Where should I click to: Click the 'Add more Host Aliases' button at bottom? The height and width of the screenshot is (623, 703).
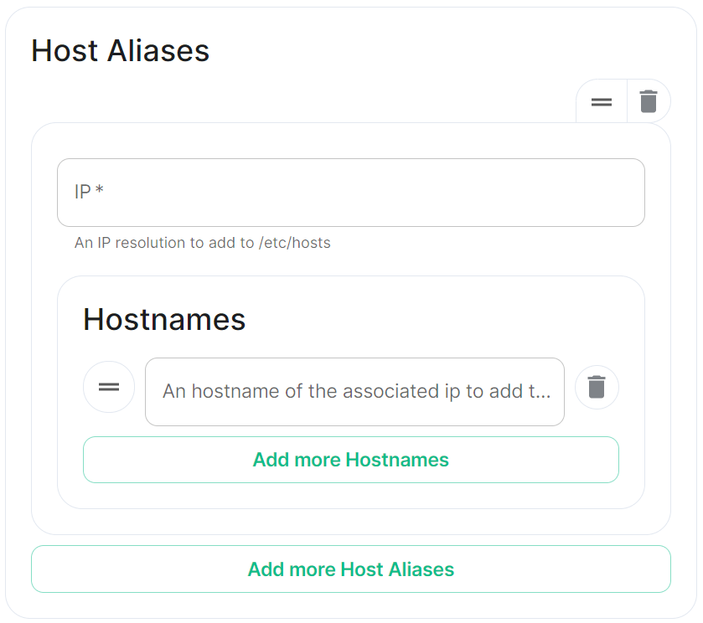tap(351, 569)
